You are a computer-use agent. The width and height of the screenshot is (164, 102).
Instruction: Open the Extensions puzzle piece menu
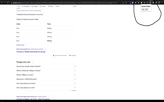pyautogui.click(x=153, y=3)
